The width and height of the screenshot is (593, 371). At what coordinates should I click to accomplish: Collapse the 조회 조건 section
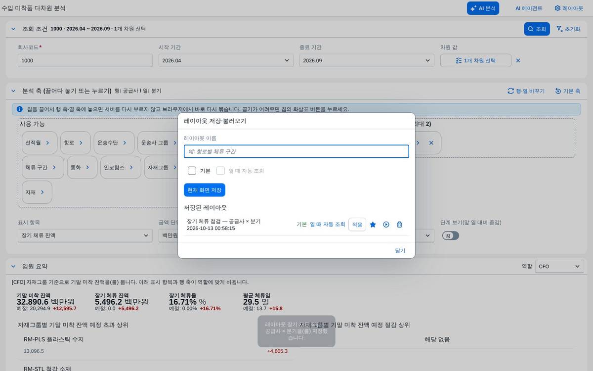click(x=13, y=29)
